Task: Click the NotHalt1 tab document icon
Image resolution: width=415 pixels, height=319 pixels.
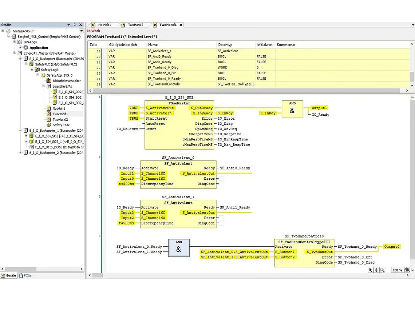Action: [x=93, y=25]
